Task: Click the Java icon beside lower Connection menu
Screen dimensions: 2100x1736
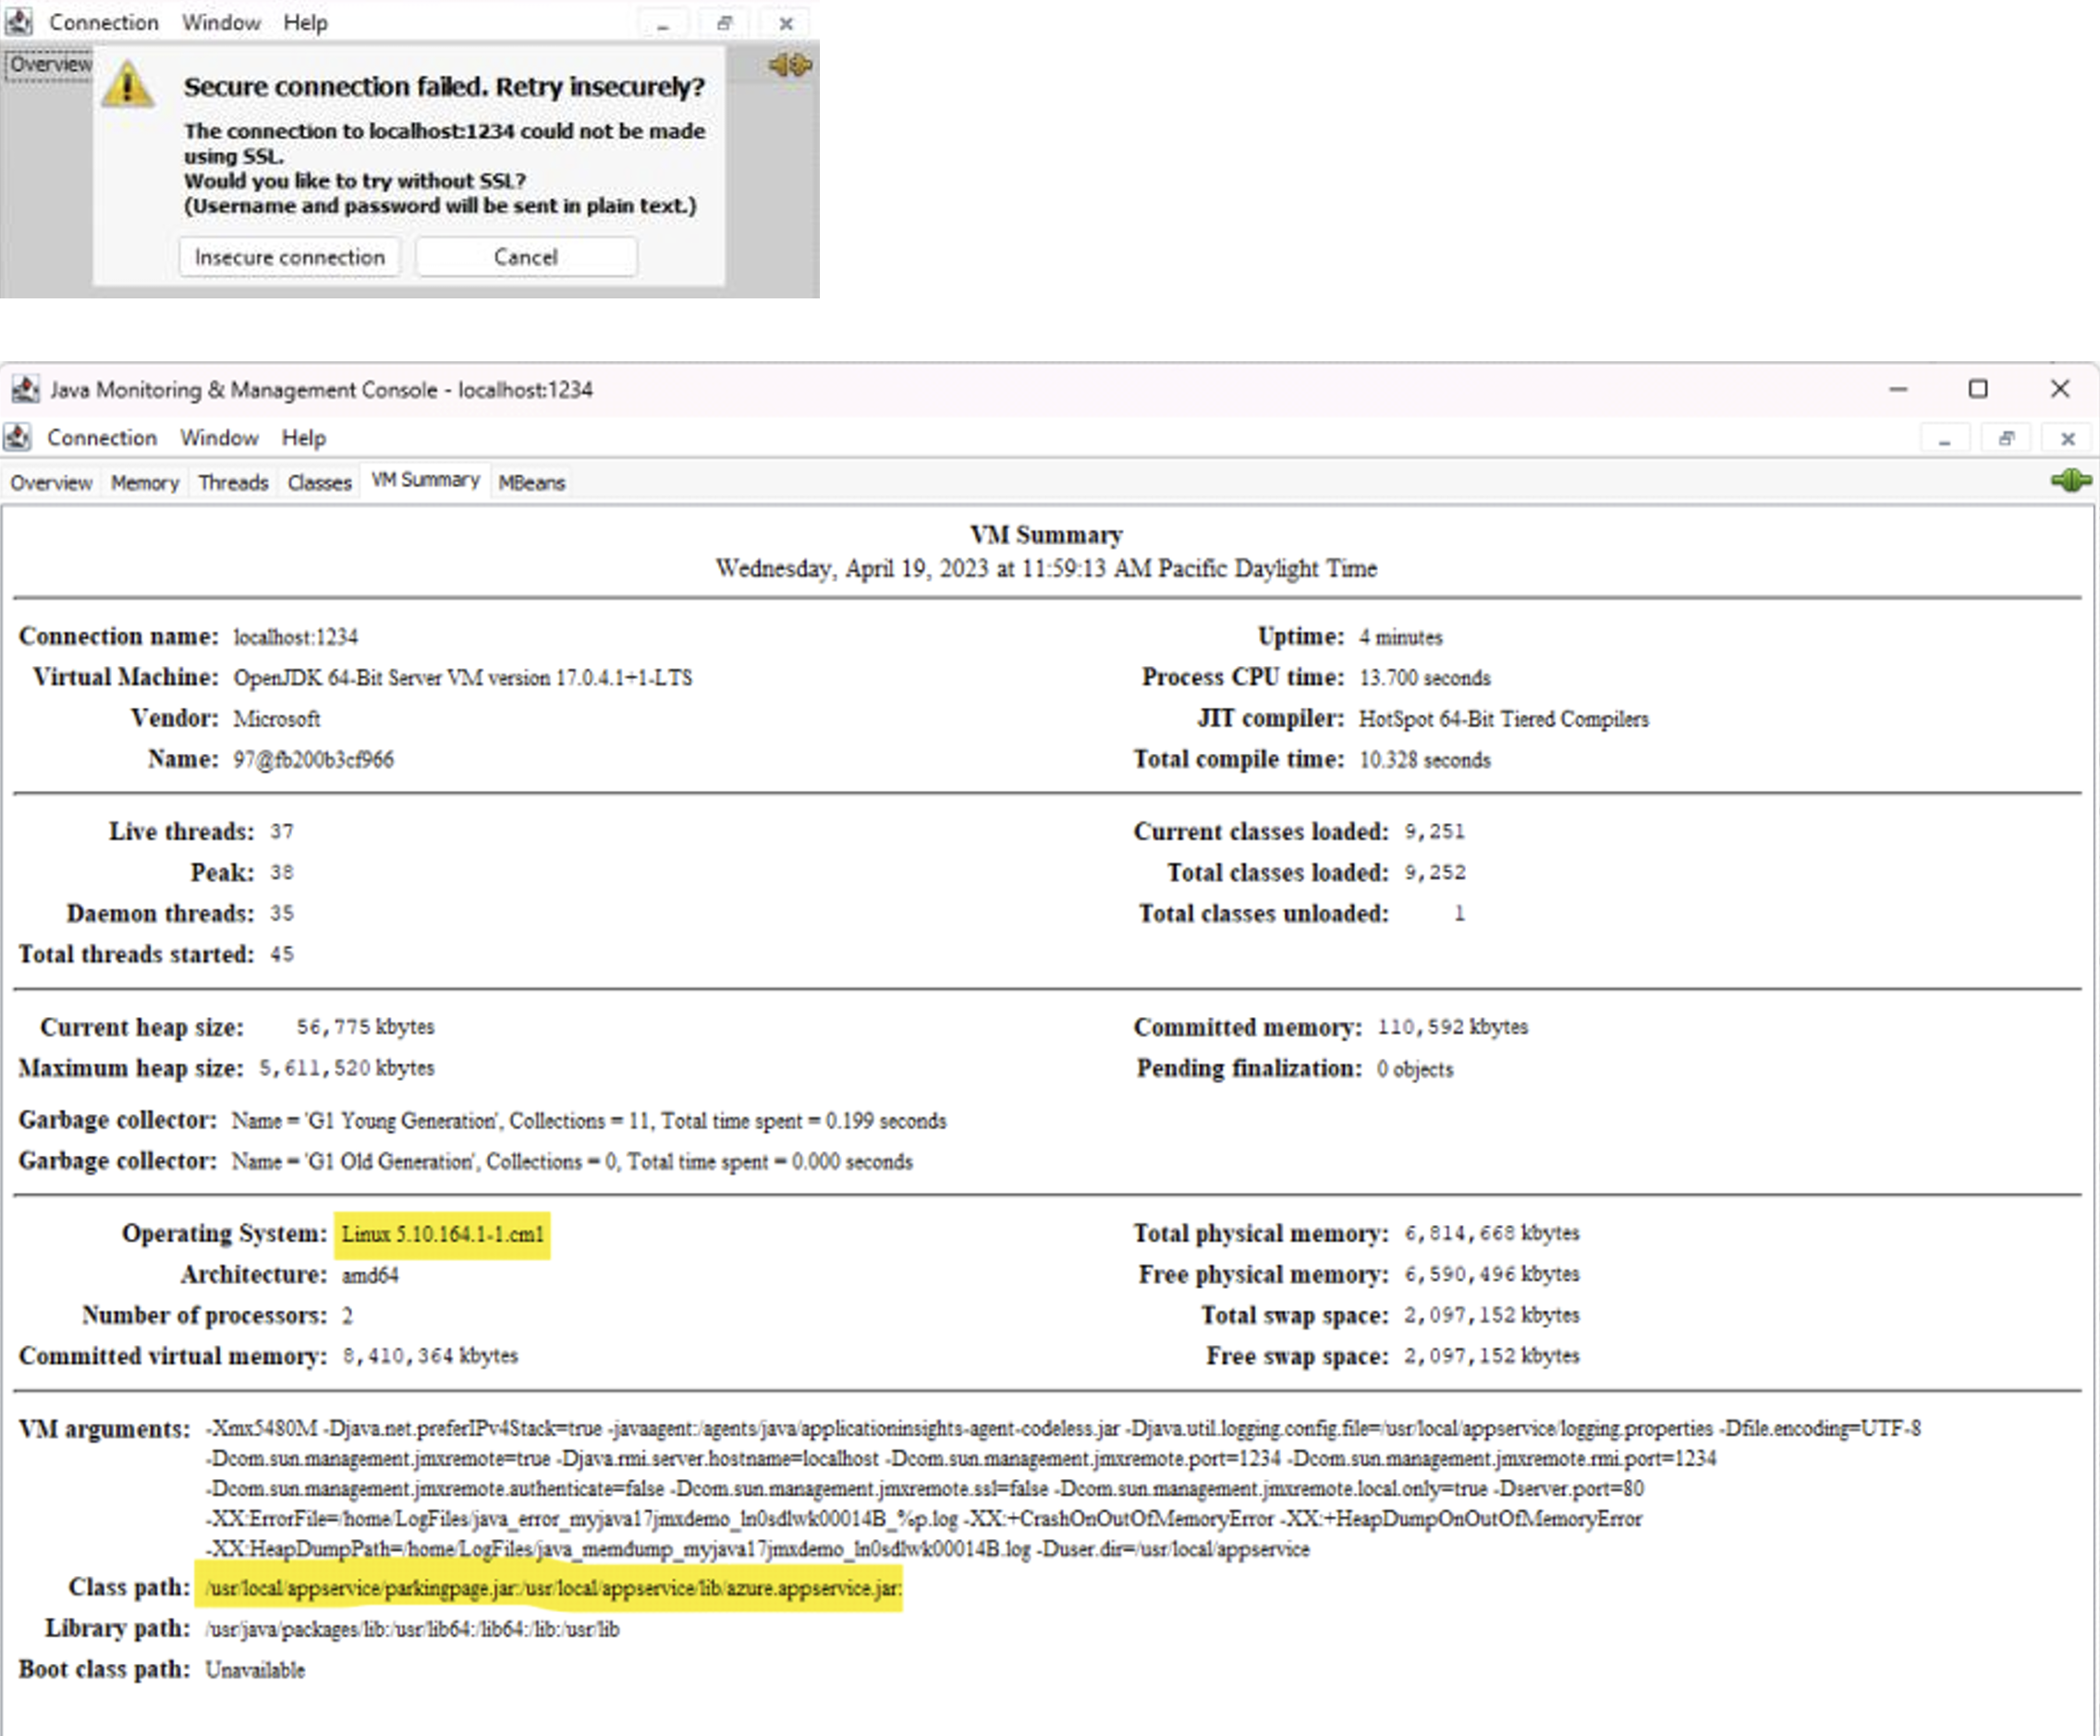Action: click(x=17, y=437)
